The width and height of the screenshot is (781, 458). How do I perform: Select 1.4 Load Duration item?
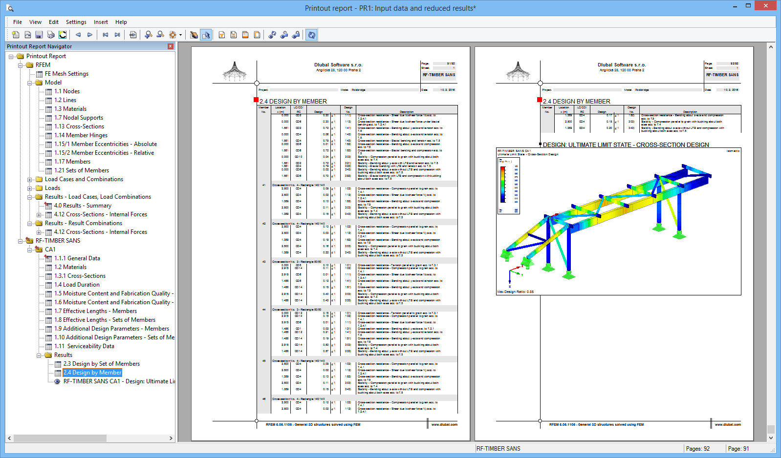(x=77, y=285)
